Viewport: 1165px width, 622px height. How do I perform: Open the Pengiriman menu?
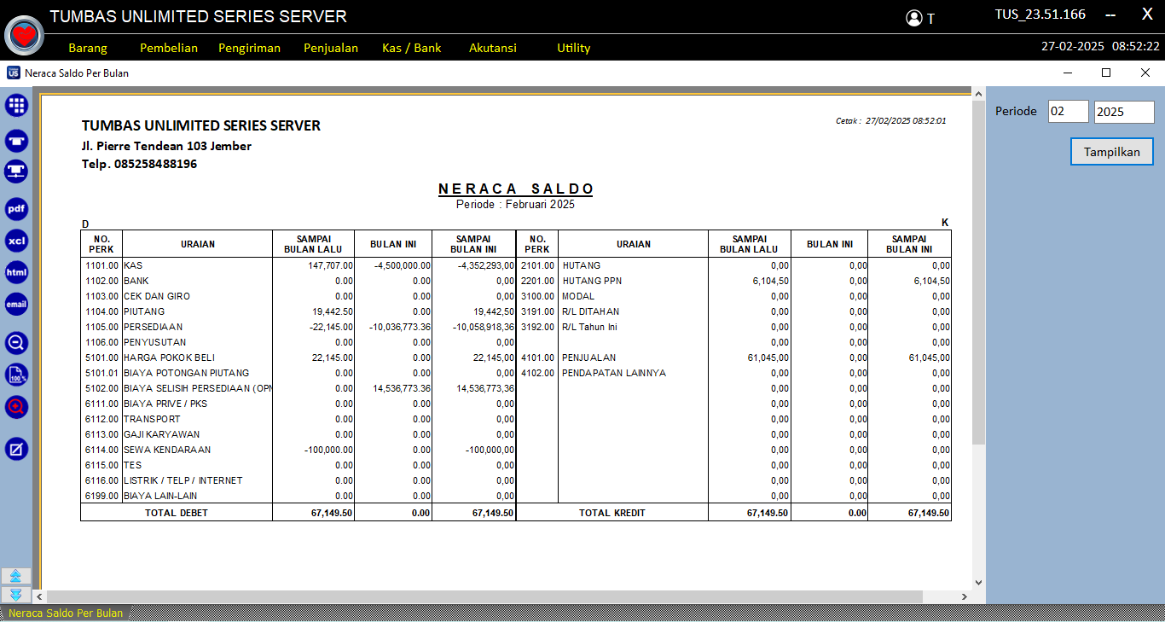[x=249, y=48]
